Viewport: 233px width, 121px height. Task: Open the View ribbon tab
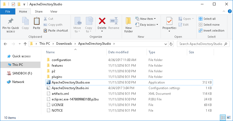[x=54, y=12]
